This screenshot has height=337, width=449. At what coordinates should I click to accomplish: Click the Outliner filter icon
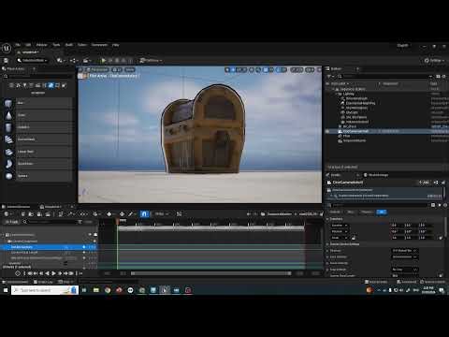(x=329, y=76)
